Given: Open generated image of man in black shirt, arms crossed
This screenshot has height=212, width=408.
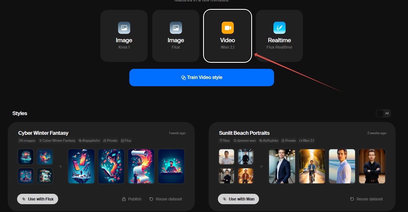Looking at the screenshot, I should click(x=372, y=166).
